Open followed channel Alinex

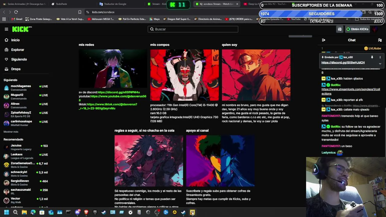pyautogui.click(x=26, y=105)
